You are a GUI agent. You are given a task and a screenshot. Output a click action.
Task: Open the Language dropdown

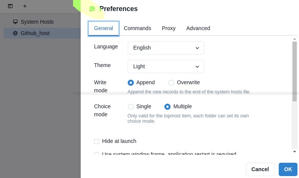coord(166,48)
